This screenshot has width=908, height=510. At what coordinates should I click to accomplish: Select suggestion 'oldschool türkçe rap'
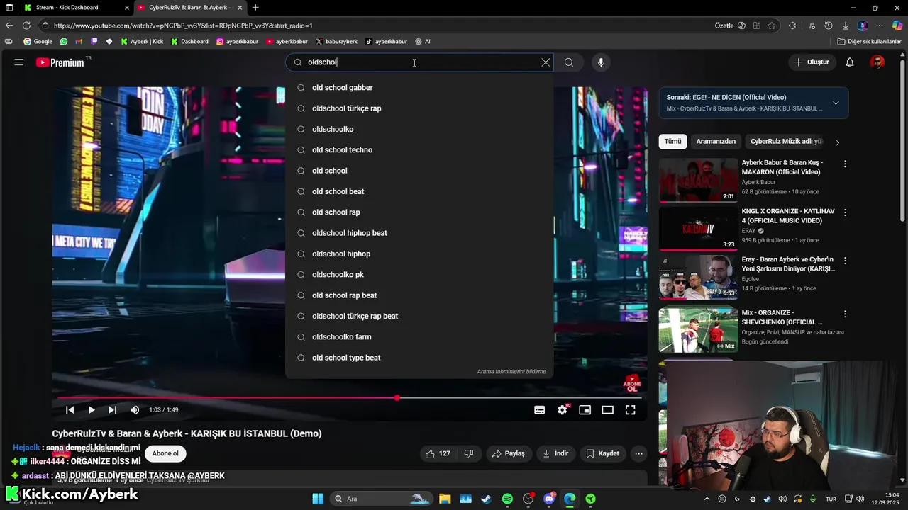(419, 108)
